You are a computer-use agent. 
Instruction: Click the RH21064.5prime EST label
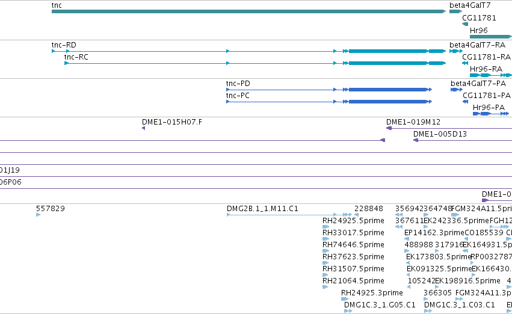coord(353,281)
